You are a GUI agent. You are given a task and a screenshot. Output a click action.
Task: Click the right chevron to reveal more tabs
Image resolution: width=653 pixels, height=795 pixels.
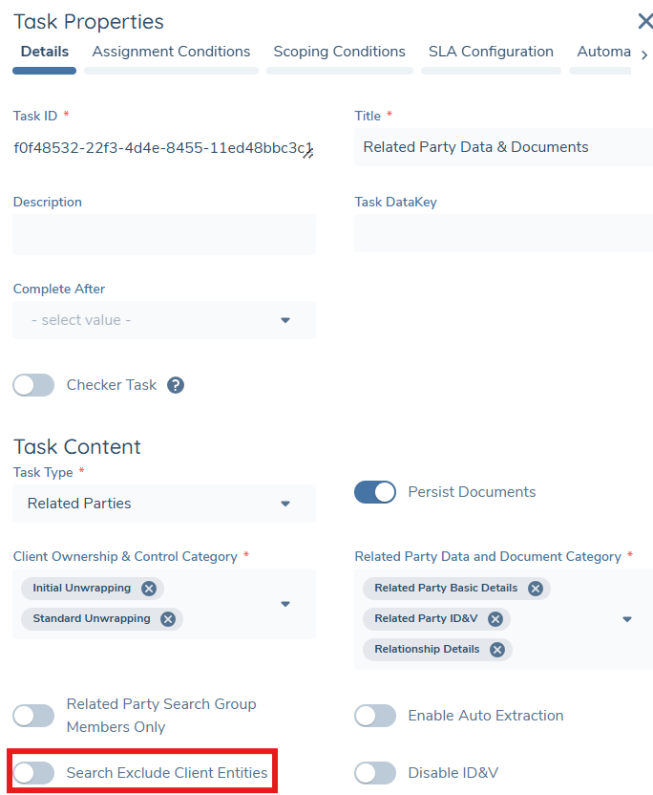pyautogui.click(x=645, y=55)
